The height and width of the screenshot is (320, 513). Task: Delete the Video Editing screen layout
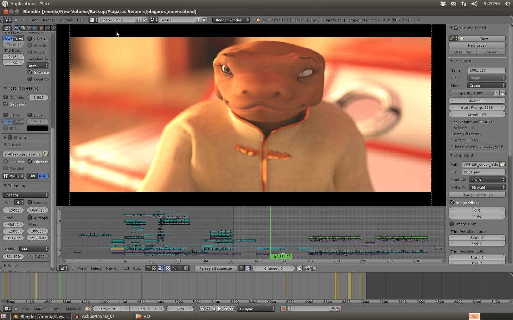point(144,20)
